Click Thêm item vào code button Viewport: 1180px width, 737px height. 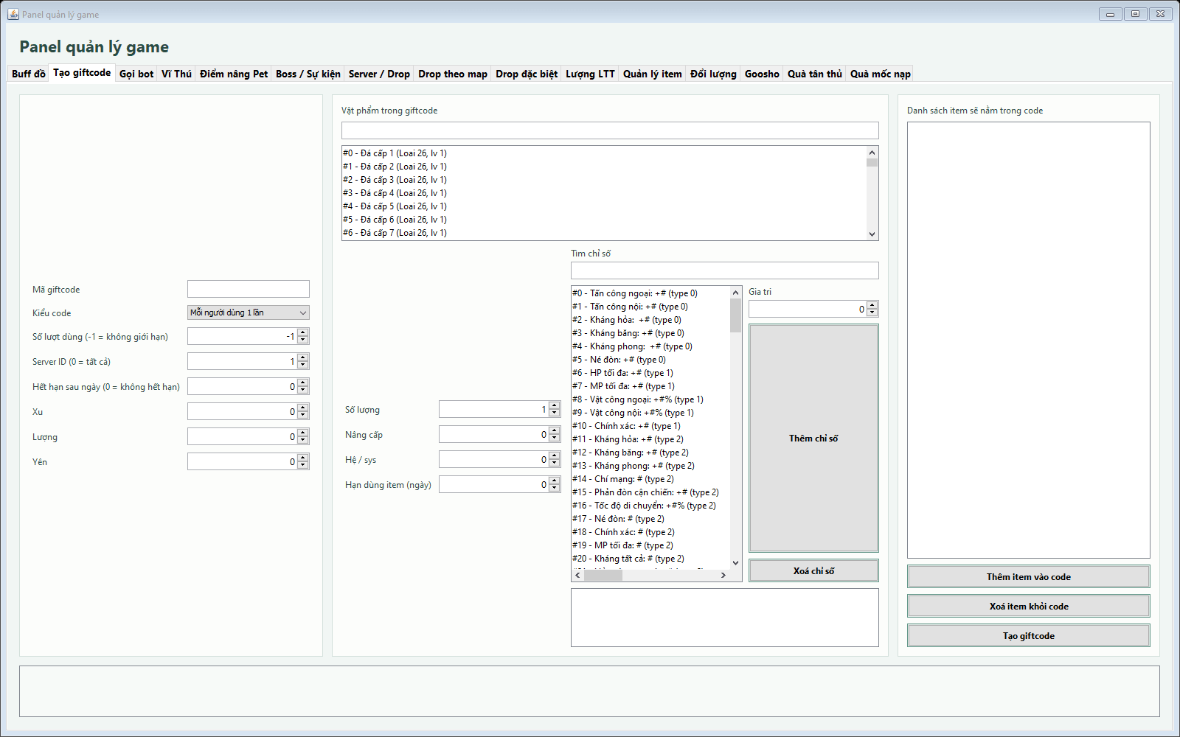click(1029, 577)
